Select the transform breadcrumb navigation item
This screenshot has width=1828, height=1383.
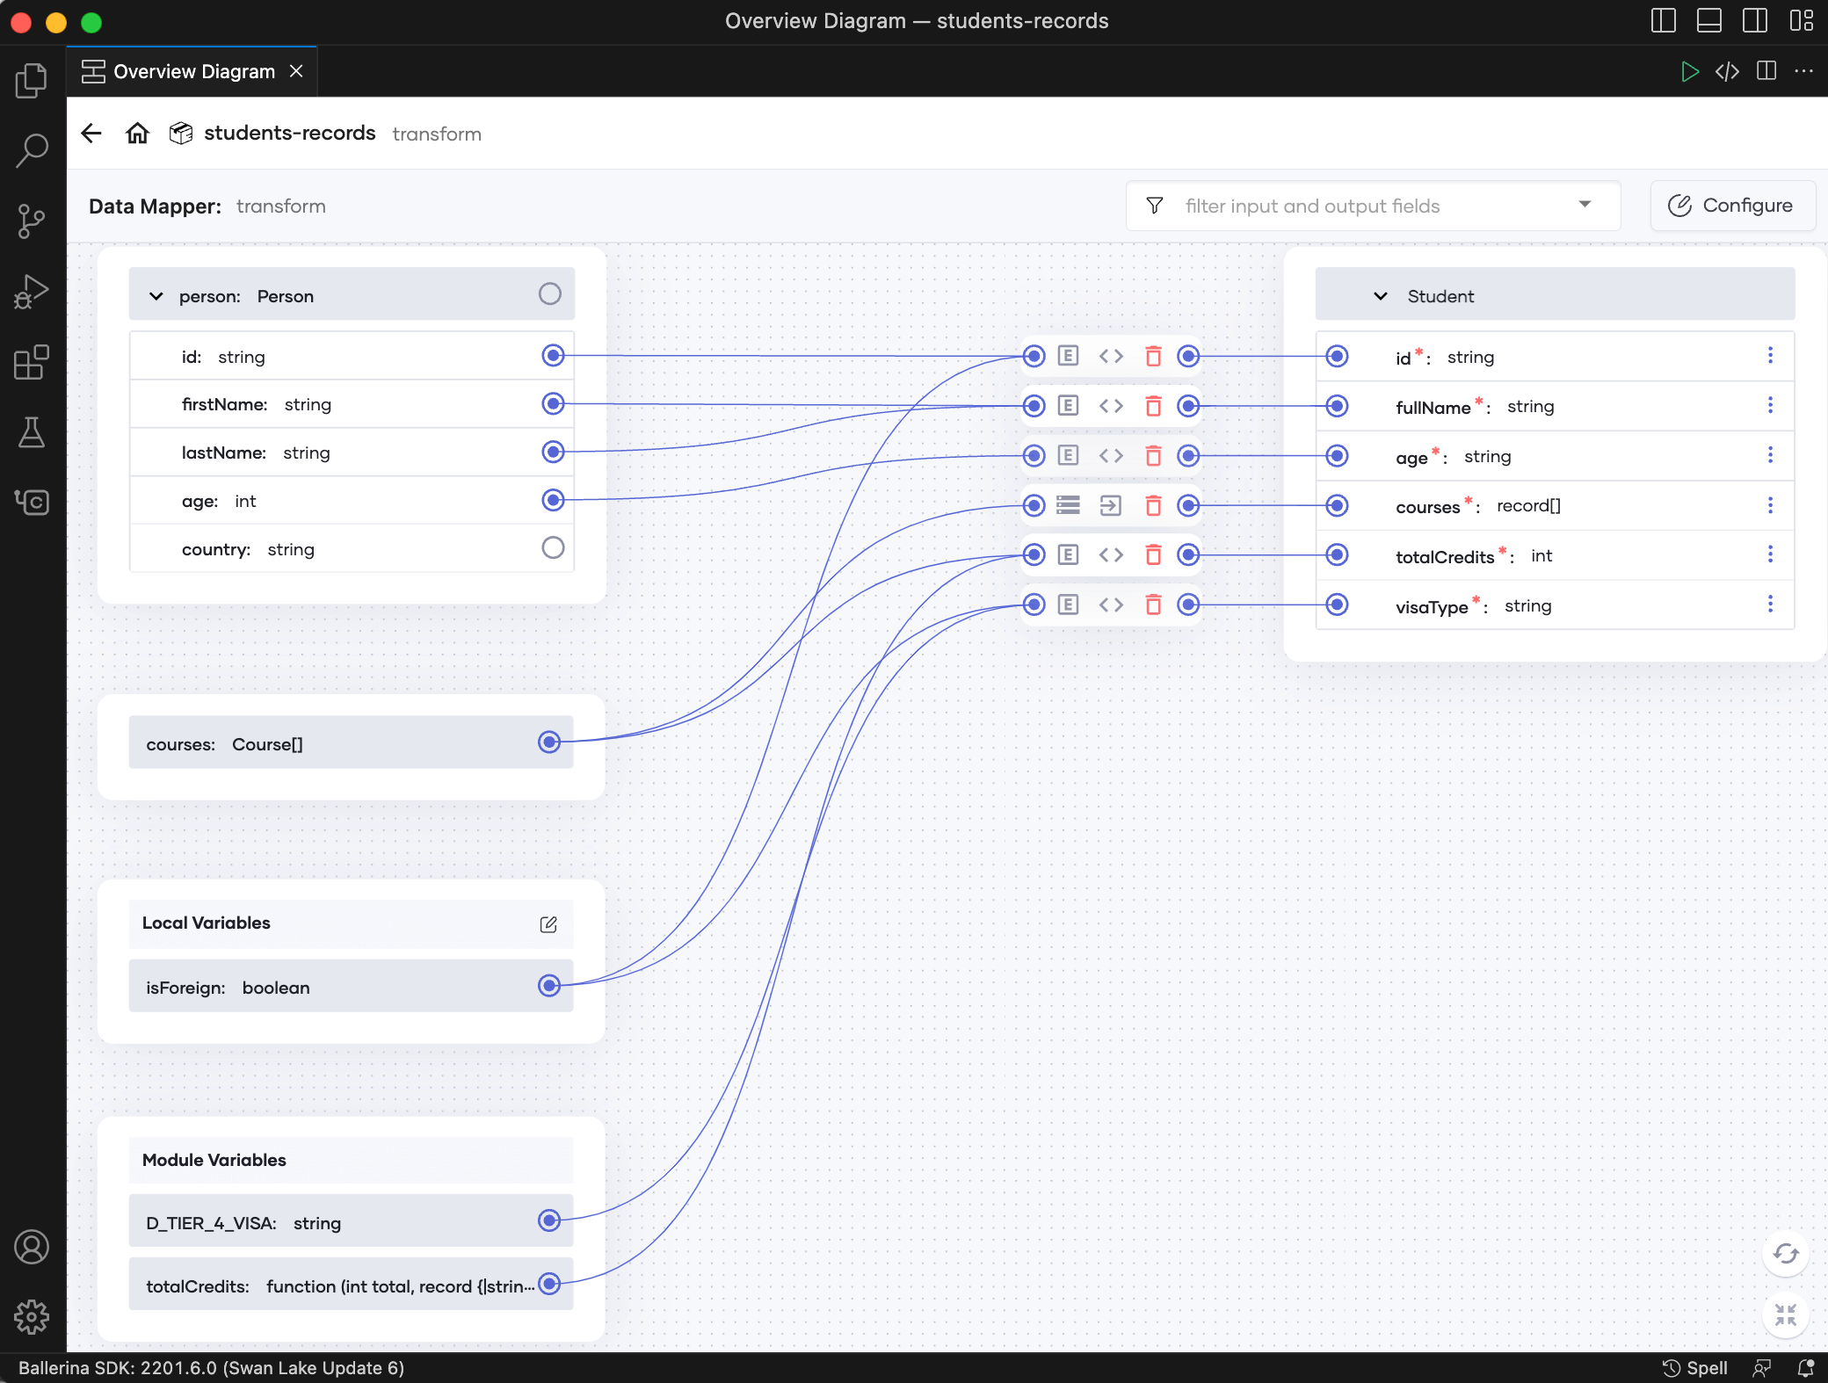[x=439, y=132]
